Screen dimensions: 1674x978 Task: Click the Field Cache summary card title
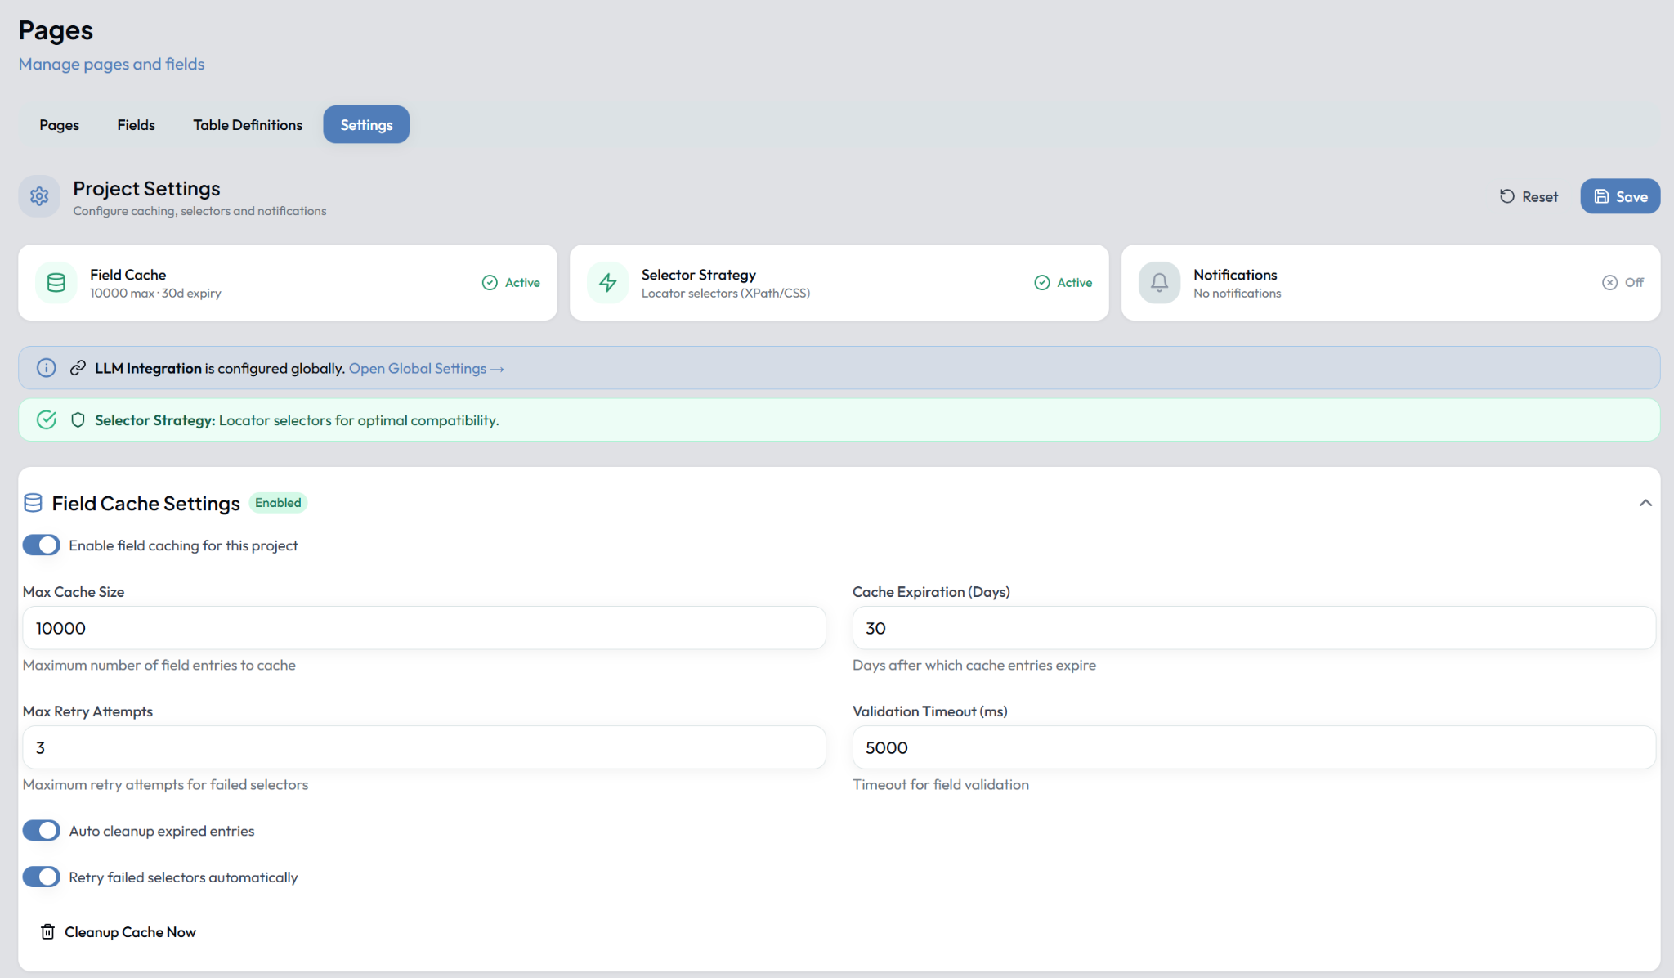point(128,275)
